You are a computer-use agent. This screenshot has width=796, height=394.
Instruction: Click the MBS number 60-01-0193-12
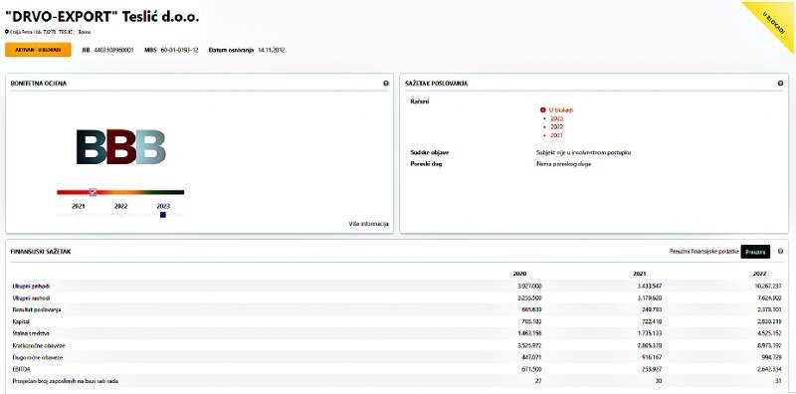coord(180,51)
